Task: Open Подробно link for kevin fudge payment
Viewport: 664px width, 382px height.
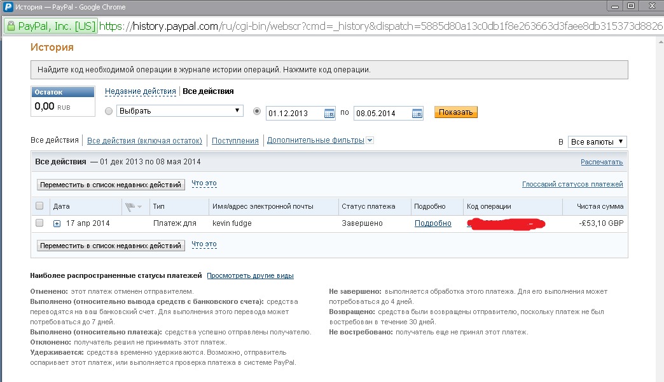Action: [432, 223]
